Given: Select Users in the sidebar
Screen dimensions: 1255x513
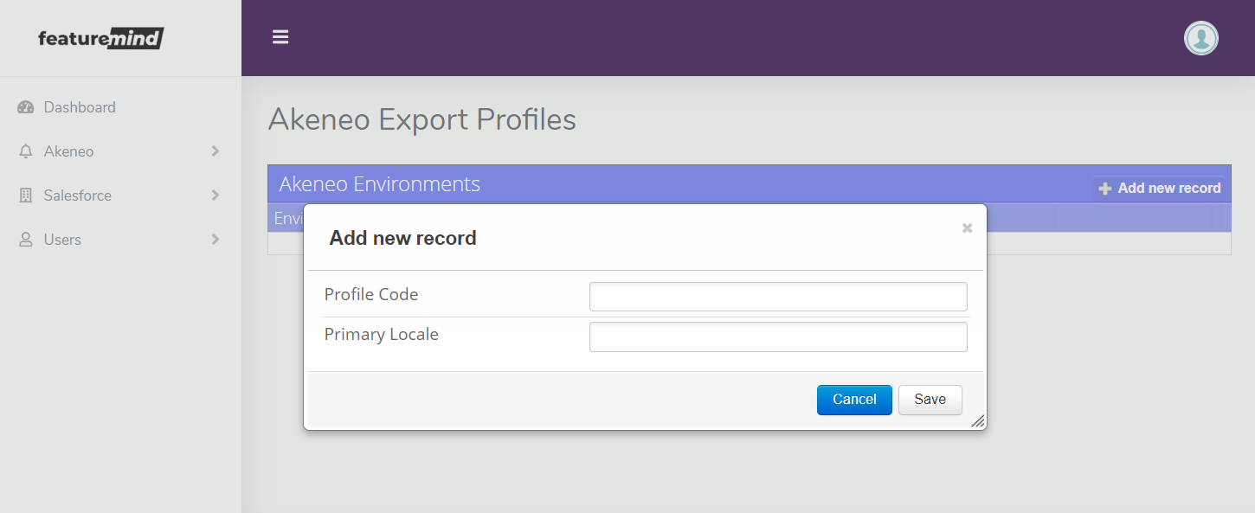Looking at the screenshot, I should [x=62, y=240].
